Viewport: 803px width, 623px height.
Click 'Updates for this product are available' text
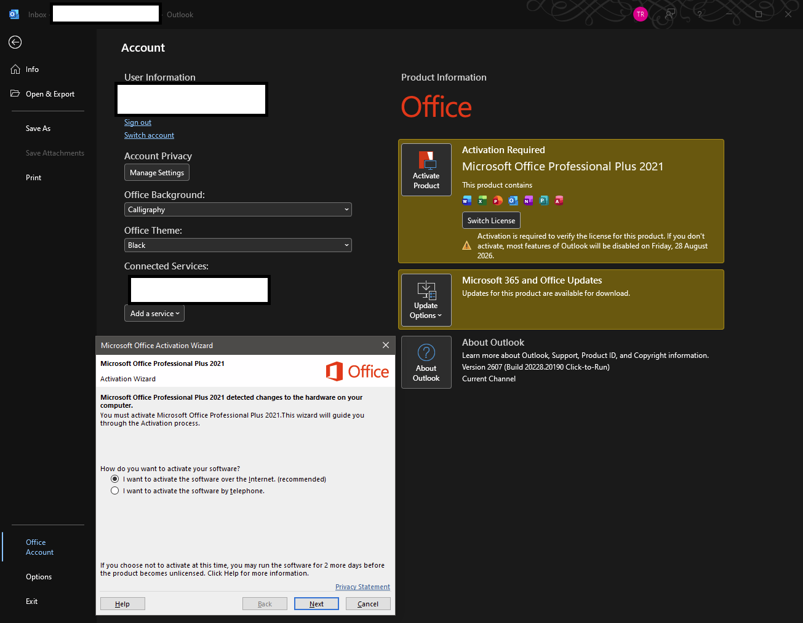coord(546,293)
